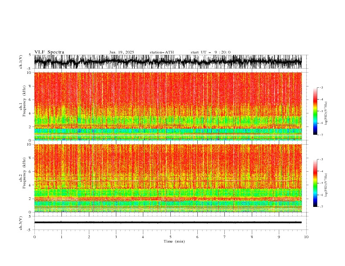Click the ch.1 voltage waveform plot at top

[168, 62]
